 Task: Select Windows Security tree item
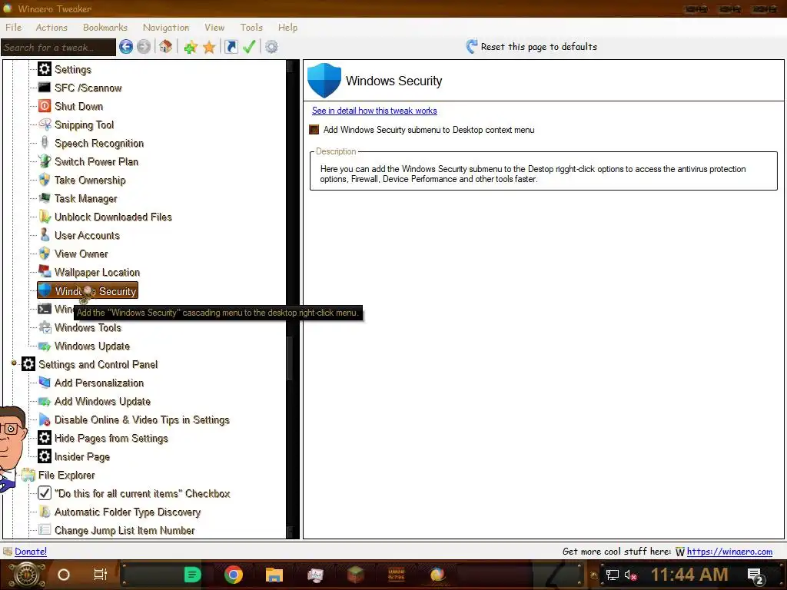tap(88, 290)
